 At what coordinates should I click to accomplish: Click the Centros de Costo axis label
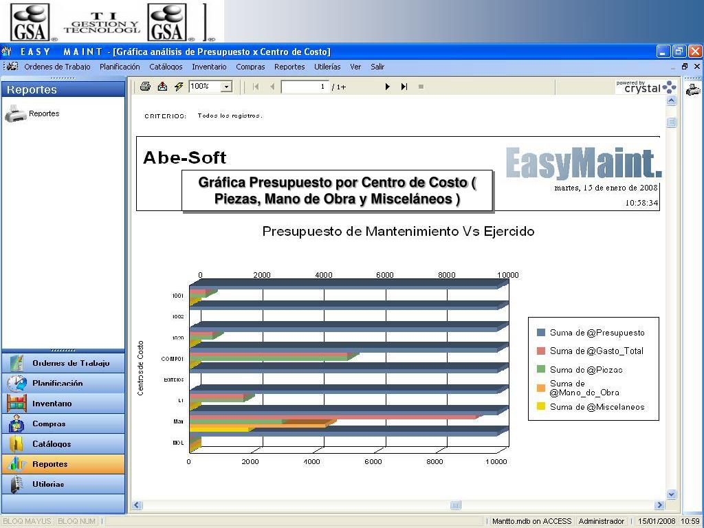point(141,368)
